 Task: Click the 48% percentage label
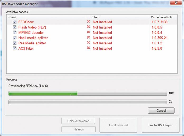171,93
